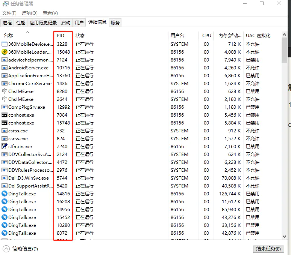Viewport: 291px width, 255px height.
Task: Select PID cell 13760
Action: tap(63, 76)
